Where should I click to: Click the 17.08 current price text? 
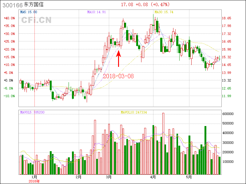[127, 5]
